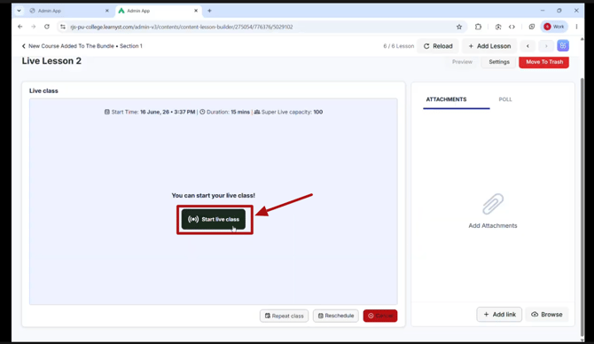Click 'You can start your live class!' text
Screen dimensions: 594x344
click(x=214, y=195)
